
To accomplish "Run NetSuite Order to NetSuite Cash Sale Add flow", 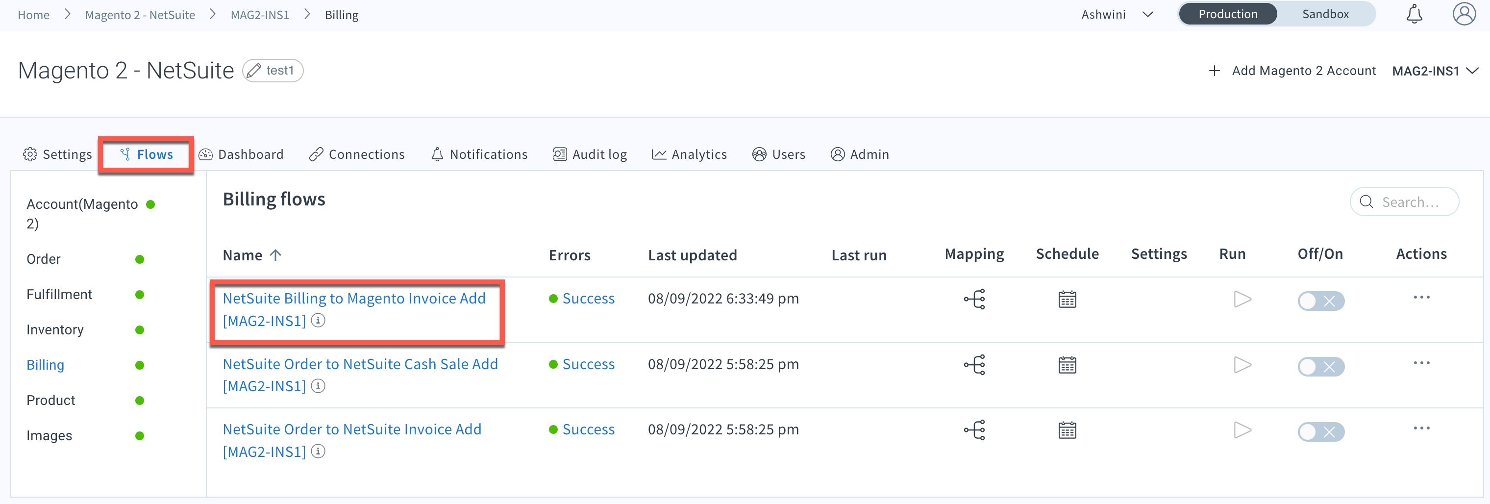I will [x=1242, y=365].
